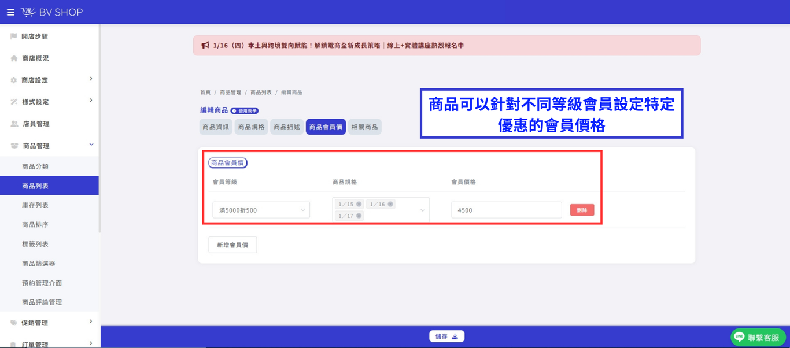
Task: Expand the 商店設定 submenu arrow
Action: (91, 79)
